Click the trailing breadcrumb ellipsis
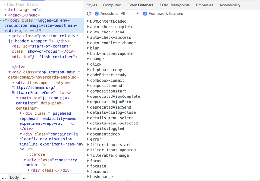The width and height of the screenshot is (260, 181). (25, 178)
